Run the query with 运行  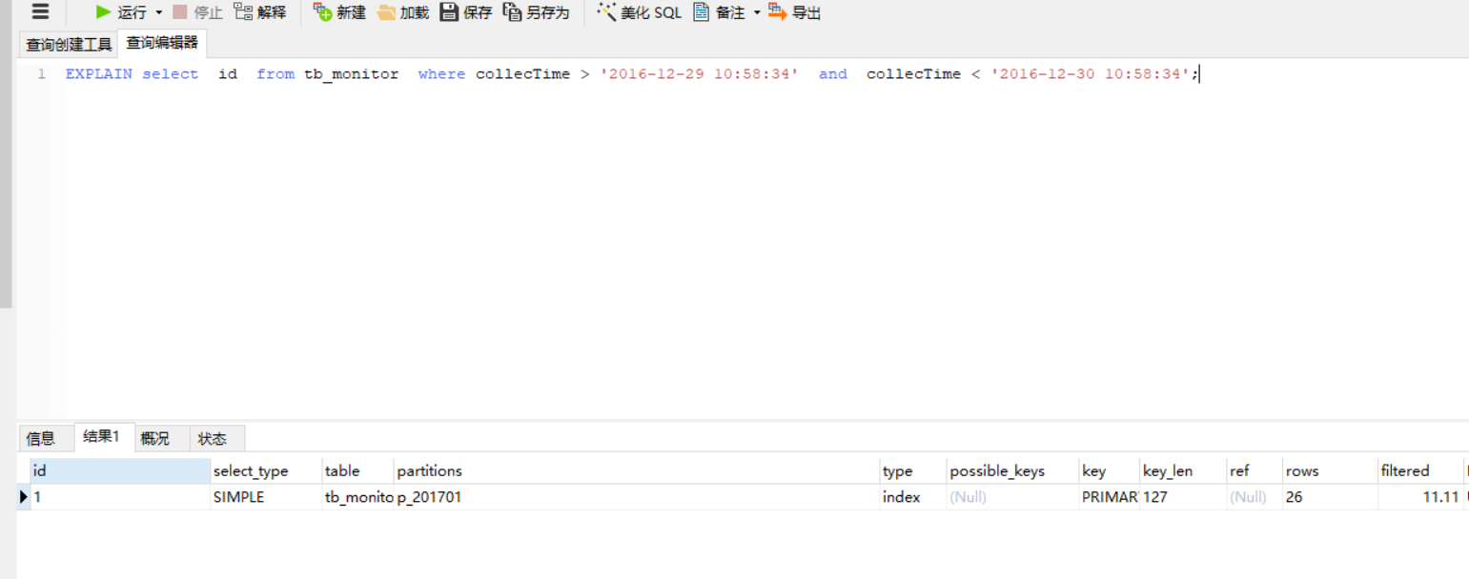(x=121, y=12)
